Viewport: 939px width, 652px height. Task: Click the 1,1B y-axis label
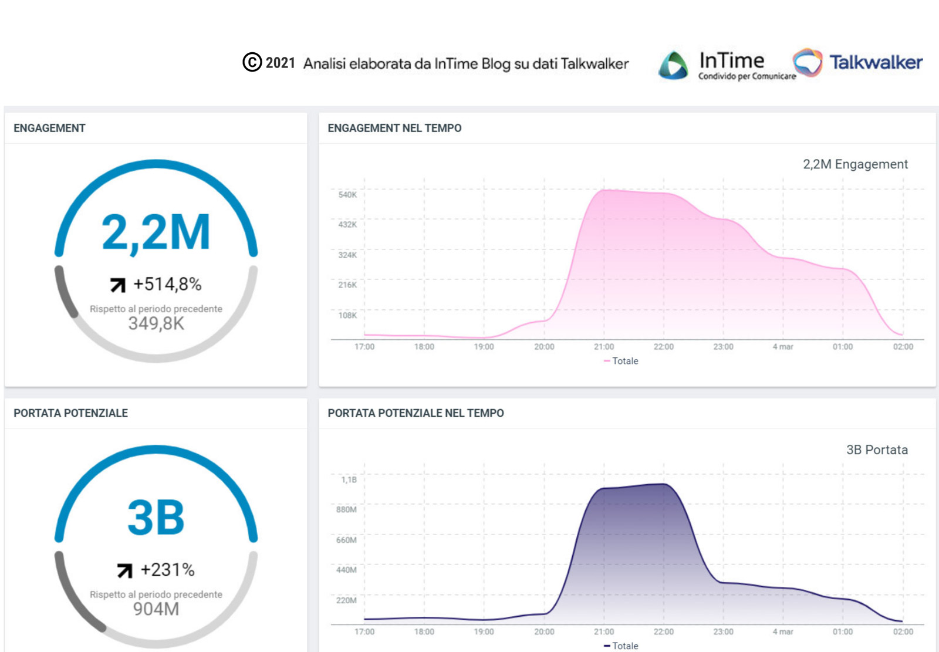pyautogui.click(x=349, y=479)
